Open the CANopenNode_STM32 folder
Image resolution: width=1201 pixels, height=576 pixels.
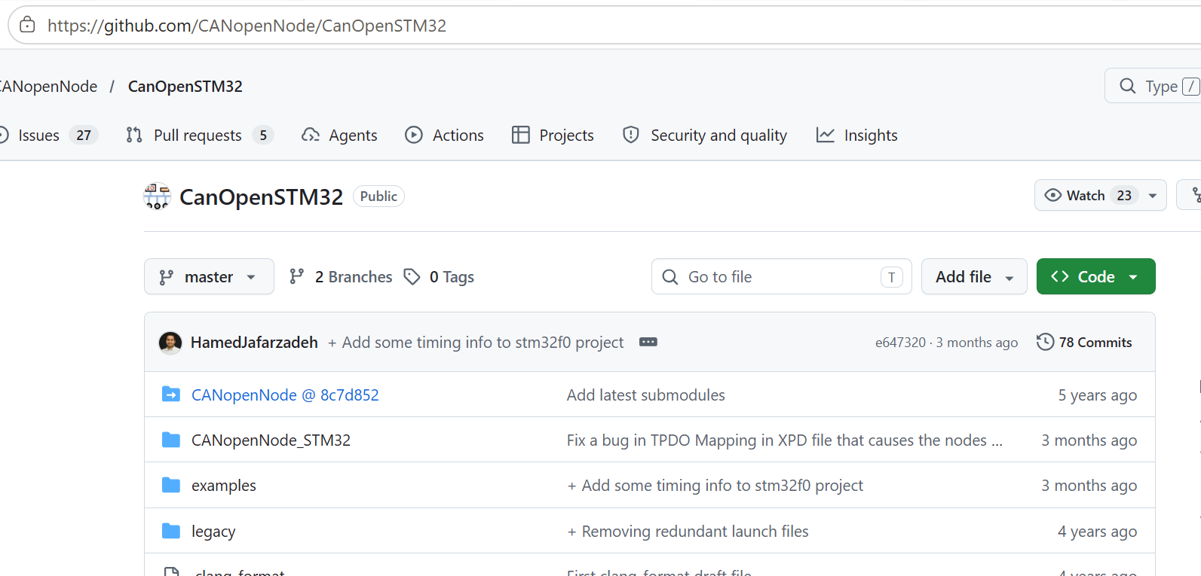(271, 440)
